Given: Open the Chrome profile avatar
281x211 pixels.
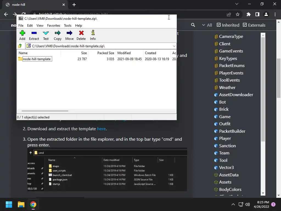Looking at the screenshot, I should point(266,14).
